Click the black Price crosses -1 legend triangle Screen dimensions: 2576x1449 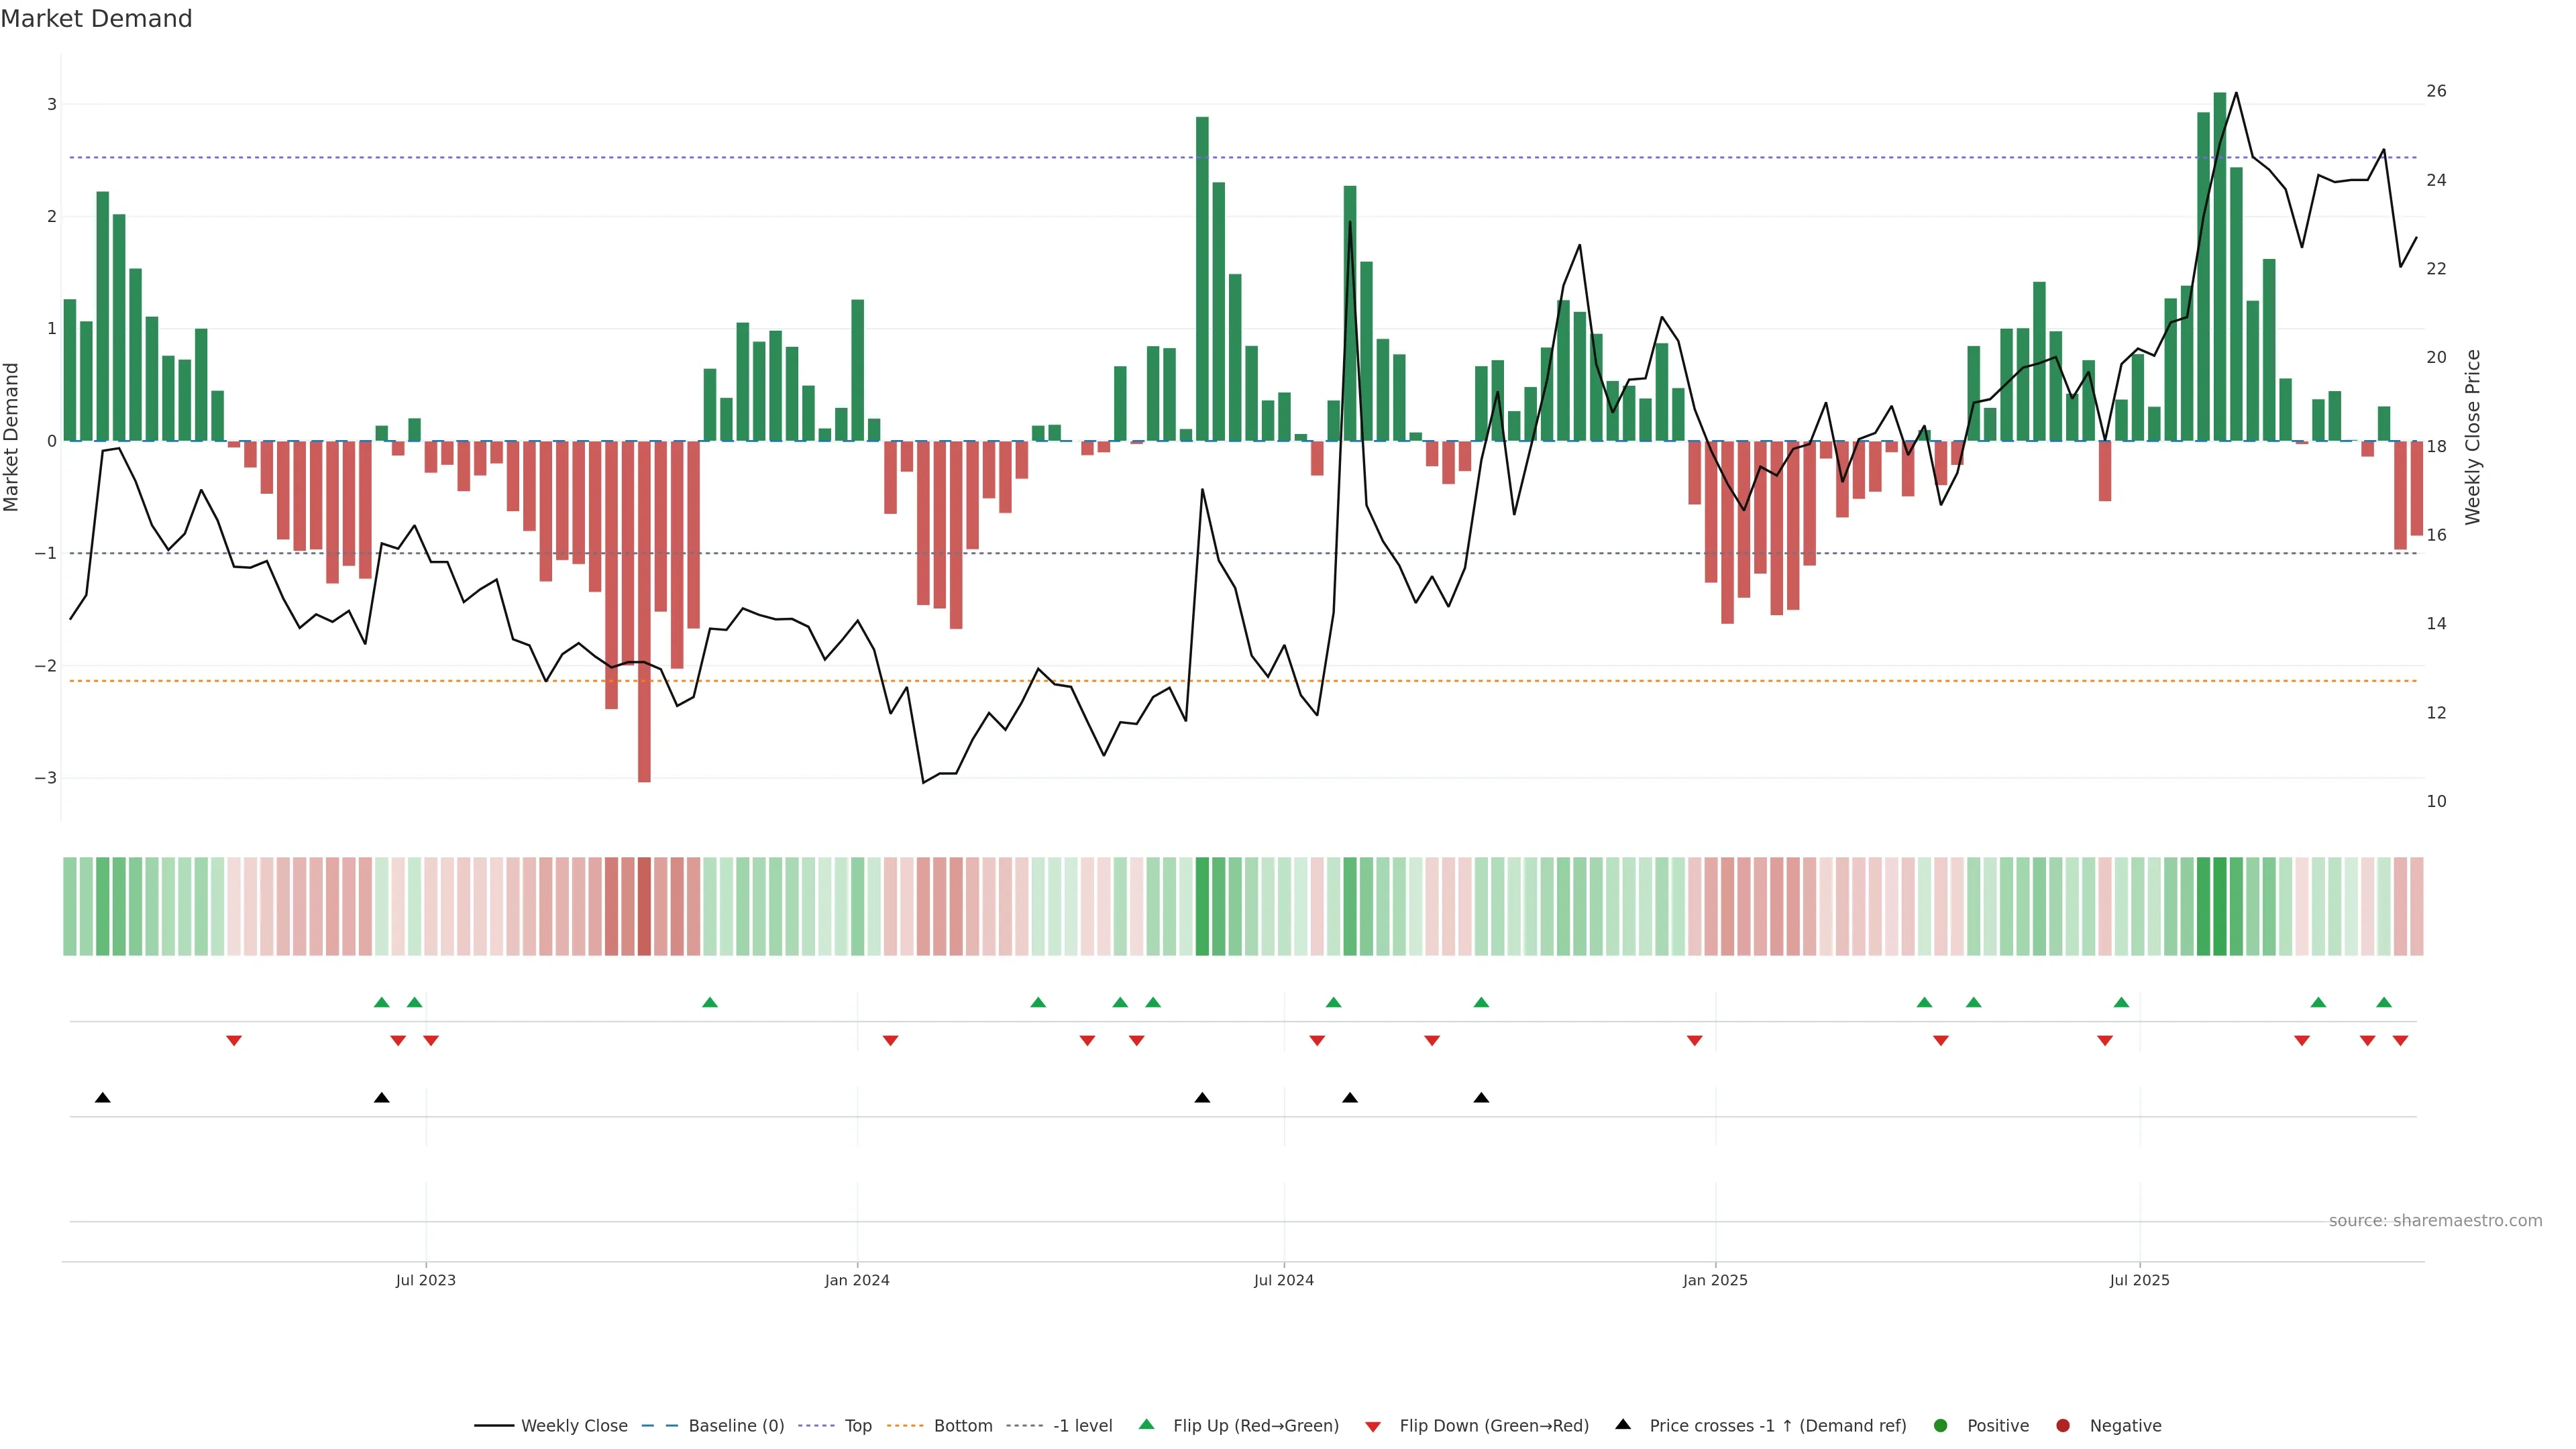(x=1623, y=1424)
